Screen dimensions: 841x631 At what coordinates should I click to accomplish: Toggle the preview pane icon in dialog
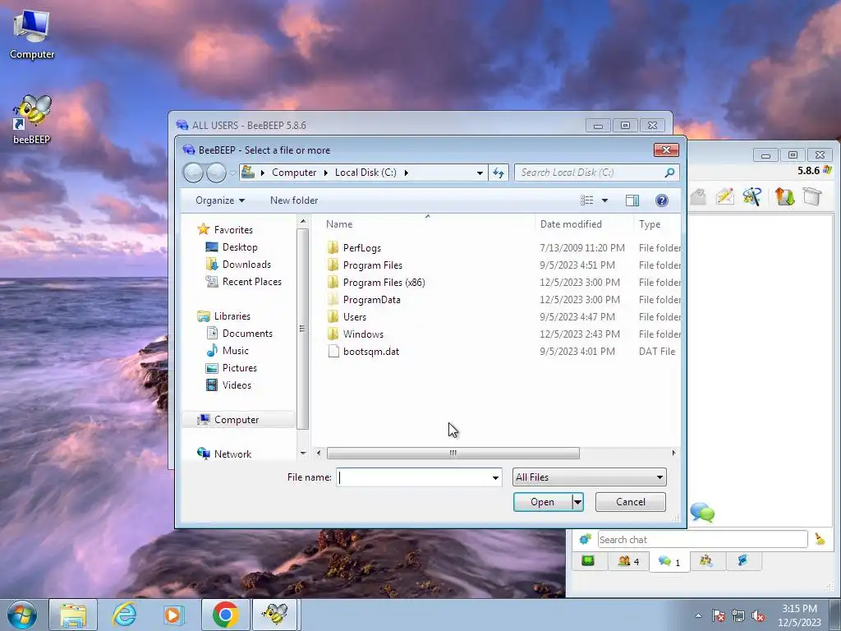[x=632, y=200]
